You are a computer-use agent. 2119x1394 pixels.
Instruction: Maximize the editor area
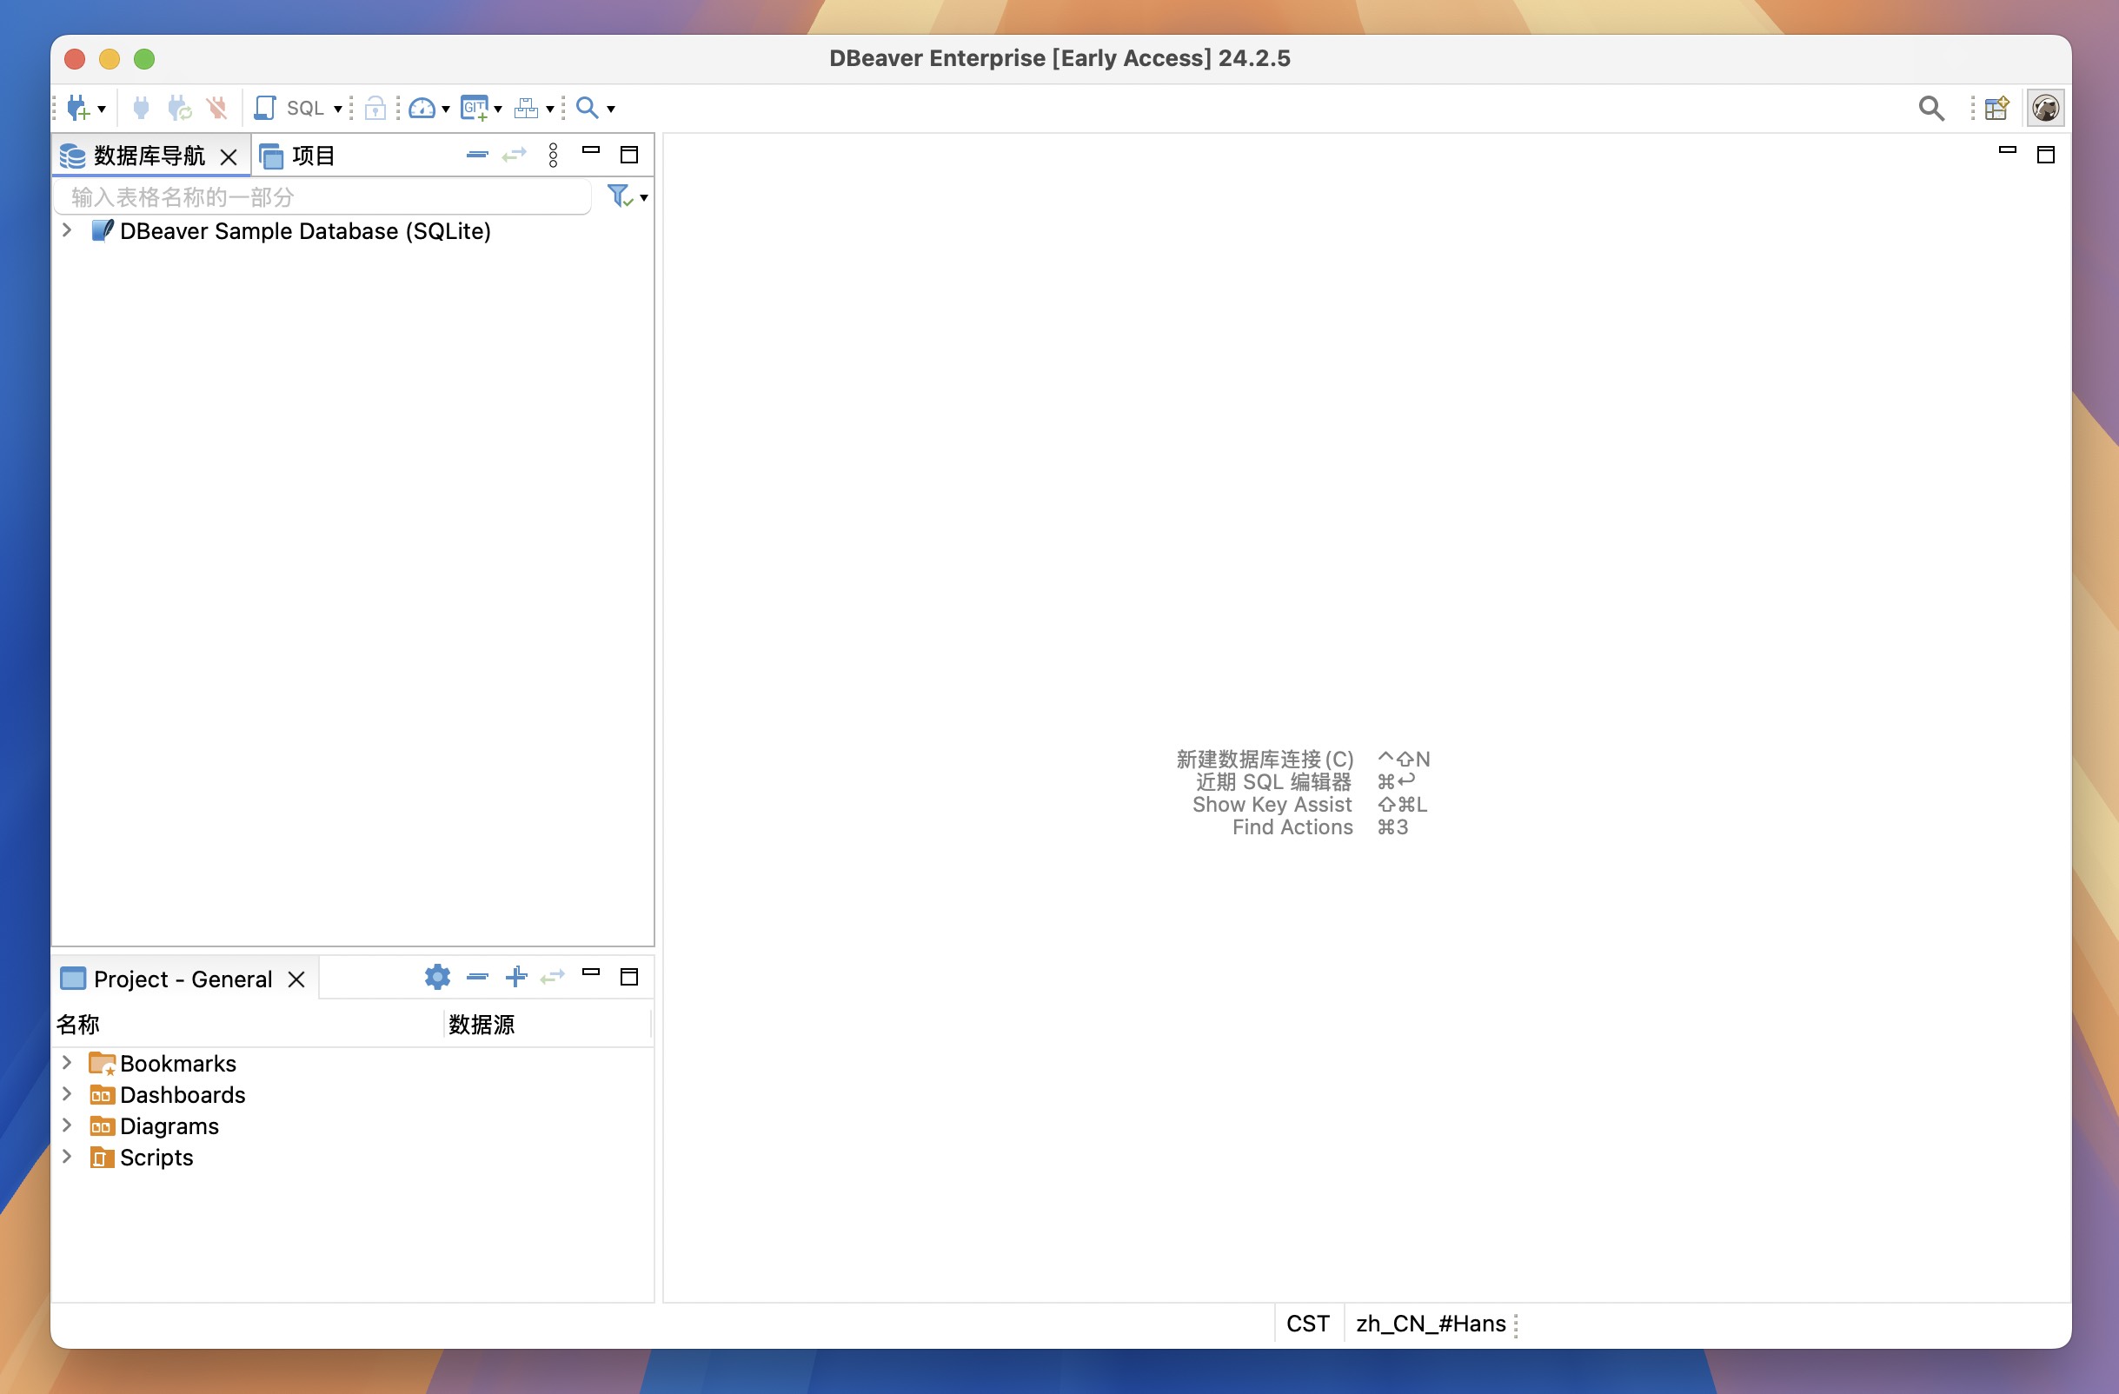tap(2046, 155)
